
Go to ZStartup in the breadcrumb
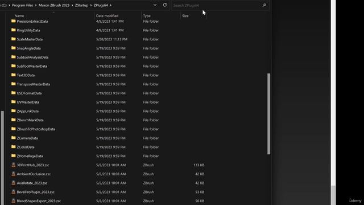81,5
